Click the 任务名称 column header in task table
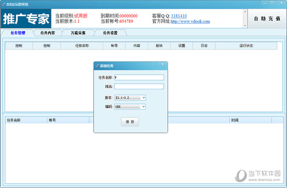Screen dimensions: 287x188 point(82,46)
